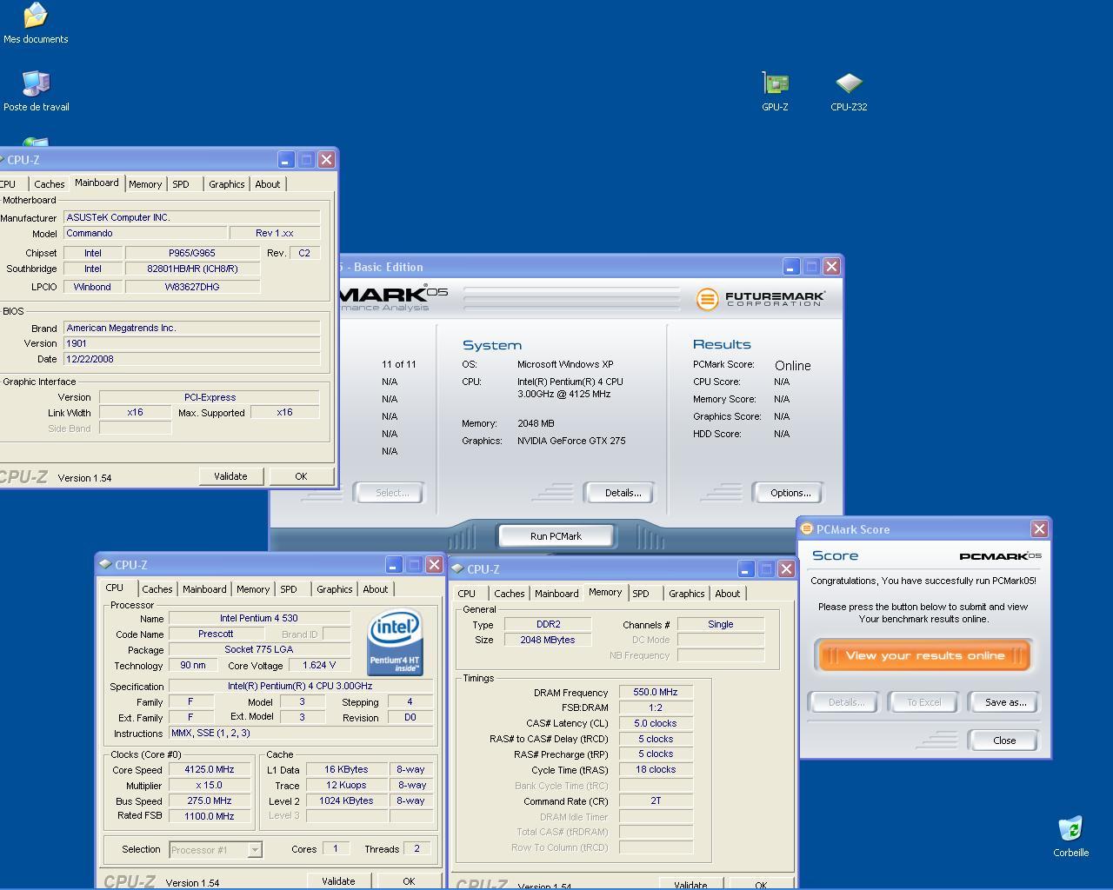Click the Southbridge 82801HB/HR (ICH8/R) value
Image resolution: width=1113 pixels, height=890 pixels.
coord(192,269)
